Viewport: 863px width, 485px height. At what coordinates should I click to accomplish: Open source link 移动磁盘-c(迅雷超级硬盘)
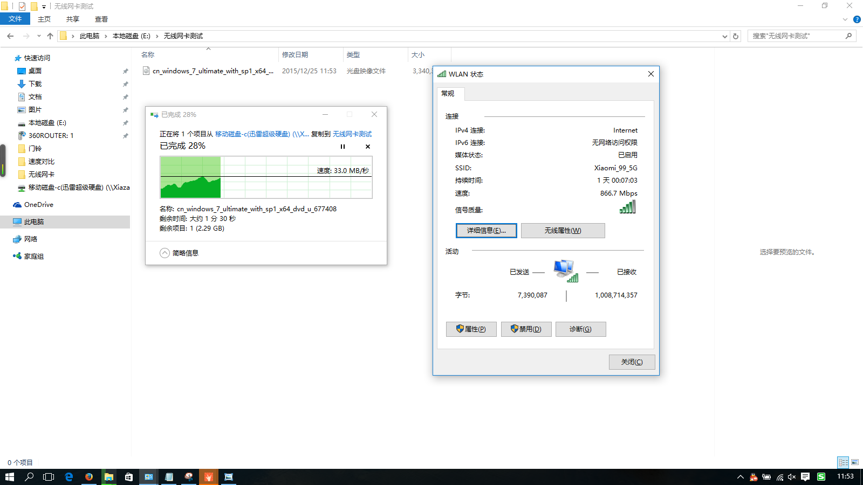pyautogui.click(x=262, y=134)
